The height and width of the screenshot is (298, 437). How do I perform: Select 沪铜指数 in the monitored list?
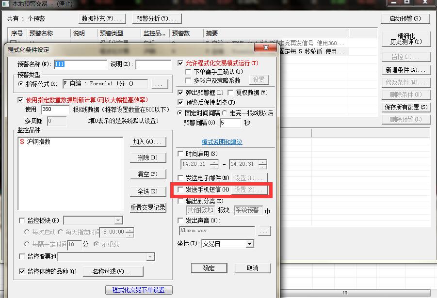pos(38,142)
